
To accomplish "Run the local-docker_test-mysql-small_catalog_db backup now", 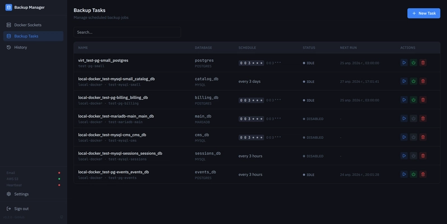I will tap(404, 81).
